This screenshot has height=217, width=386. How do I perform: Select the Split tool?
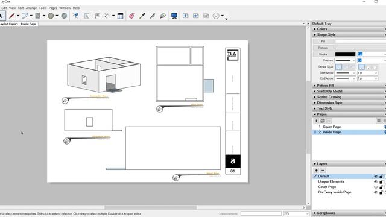(153, 16)
